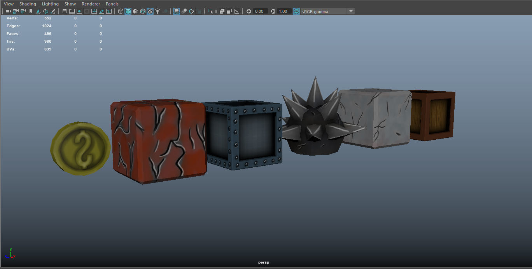
Task: Switch to Wireframe display mode
Action: click(x=121, y=11)
